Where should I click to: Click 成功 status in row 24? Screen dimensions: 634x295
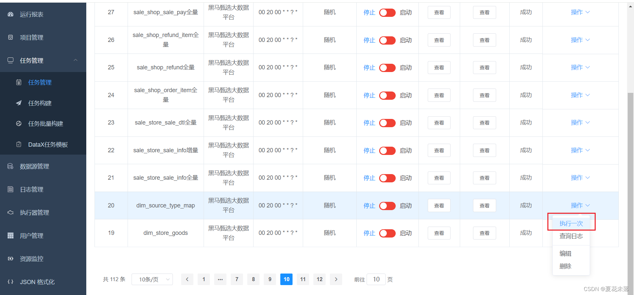[526, 95]
